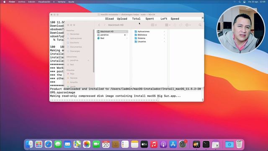The height and width of the screenshot is (151, 268).
Task: Click the Spotlight search icon in menu bar
Action: [x=240, y=2]
